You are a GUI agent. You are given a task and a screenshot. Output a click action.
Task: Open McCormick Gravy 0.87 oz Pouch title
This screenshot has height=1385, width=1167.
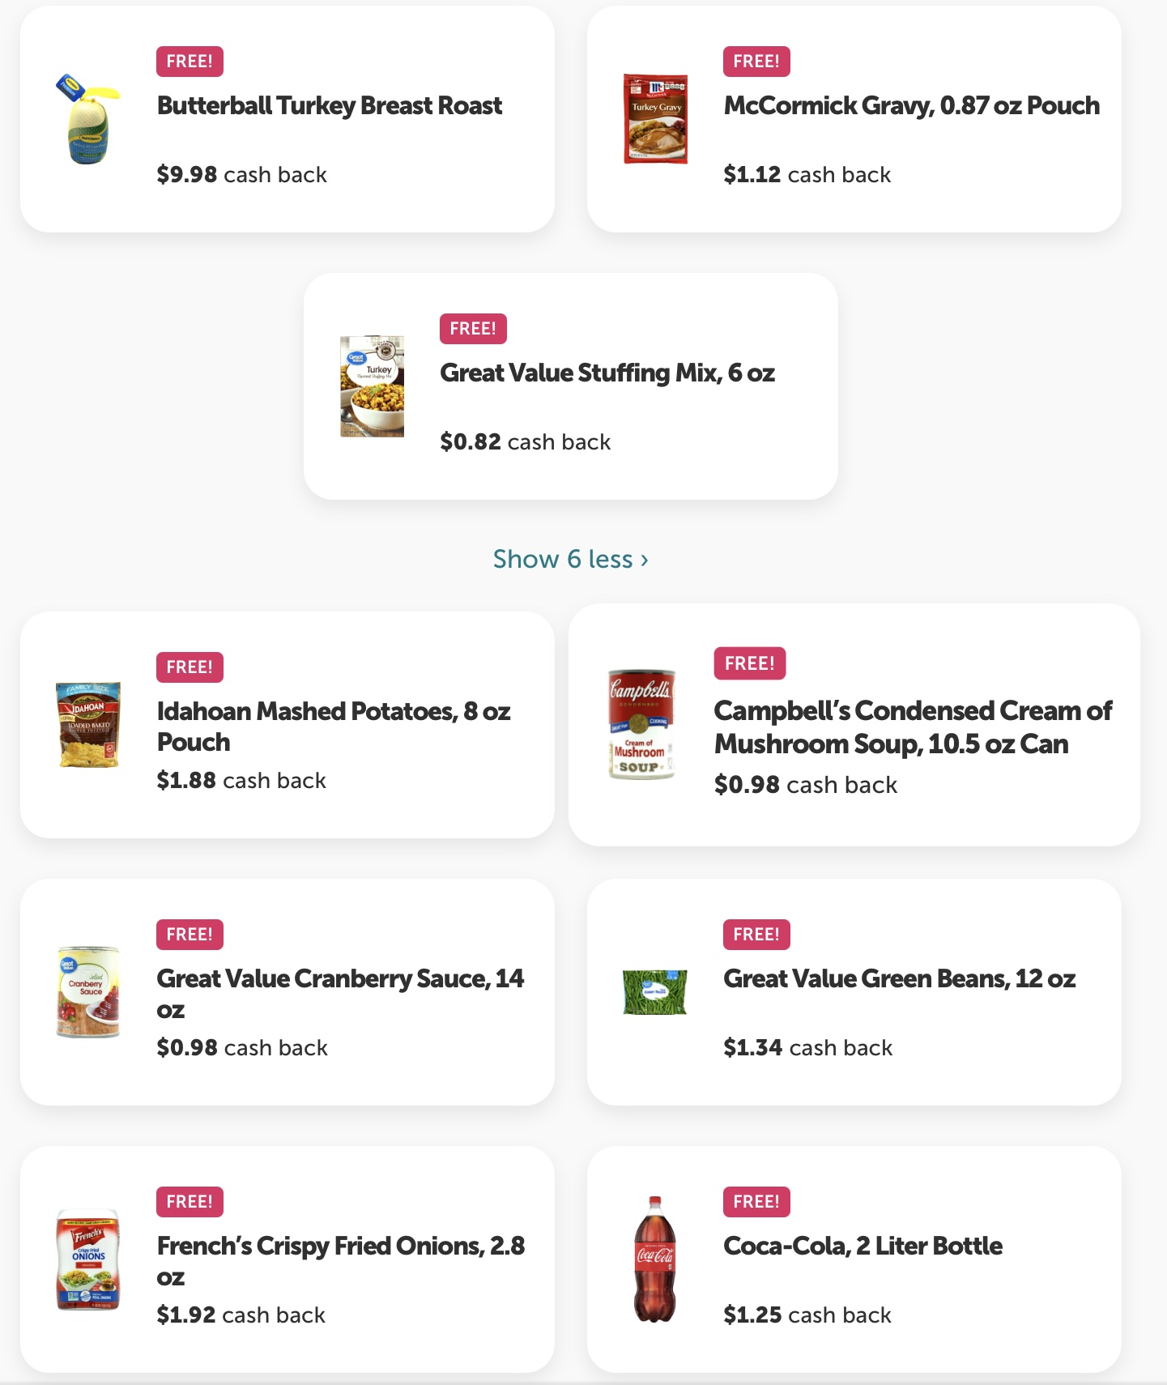coord(912,105)
